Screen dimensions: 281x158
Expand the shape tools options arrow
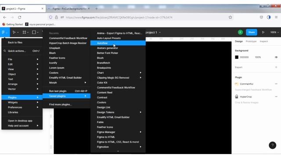pos(38,32)
